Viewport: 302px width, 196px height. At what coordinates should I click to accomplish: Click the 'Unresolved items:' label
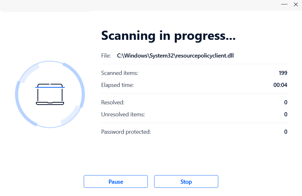pos(123,114)
